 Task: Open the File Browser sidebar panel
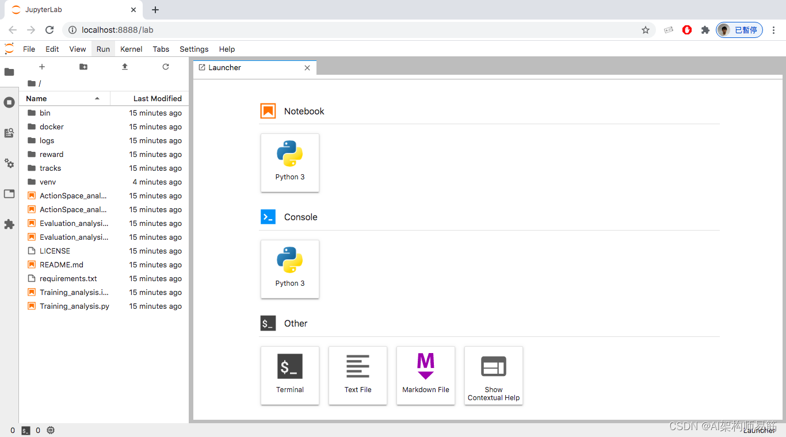[9, 72]
